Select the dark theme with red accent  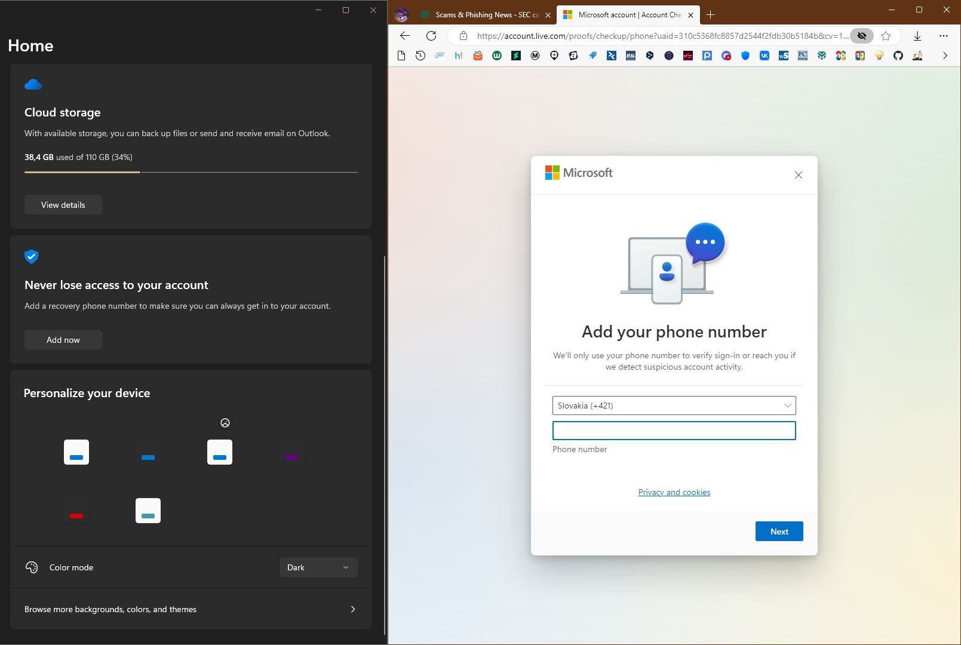76,511
